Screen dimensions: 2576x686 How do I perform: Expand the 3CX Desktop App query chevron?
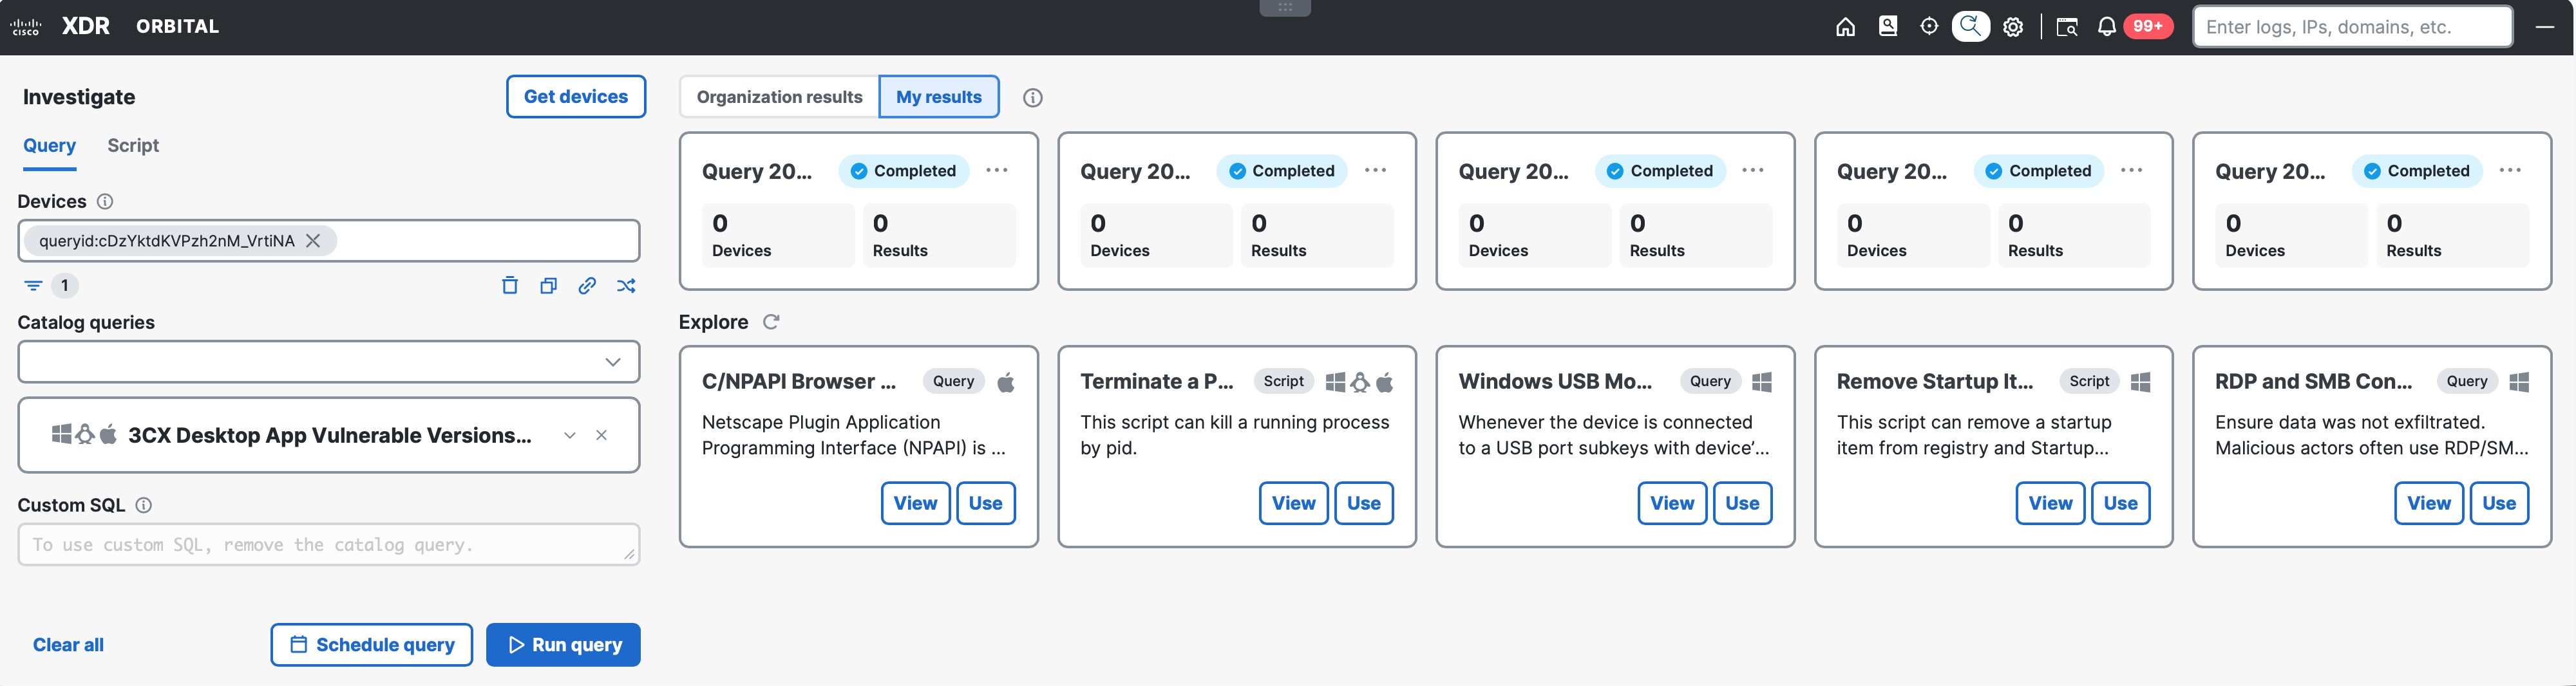point(569,436)
